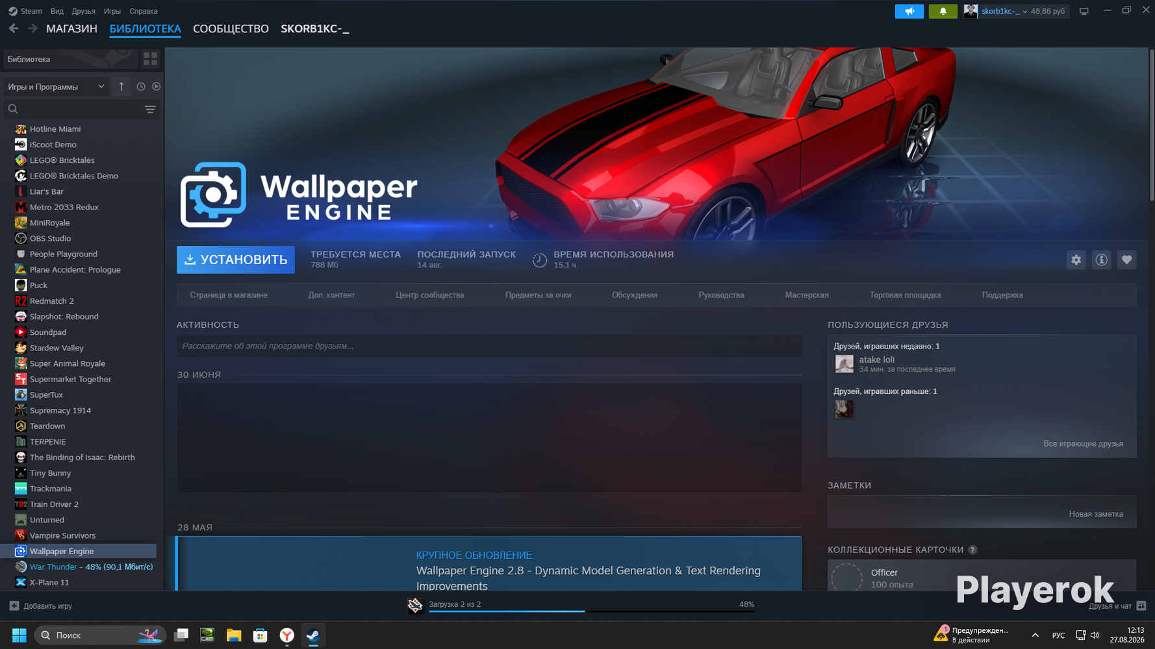The height and width of the screenshot is (649, 1155).
Task: Open Торговая площадка link
Action: [905, 295]
